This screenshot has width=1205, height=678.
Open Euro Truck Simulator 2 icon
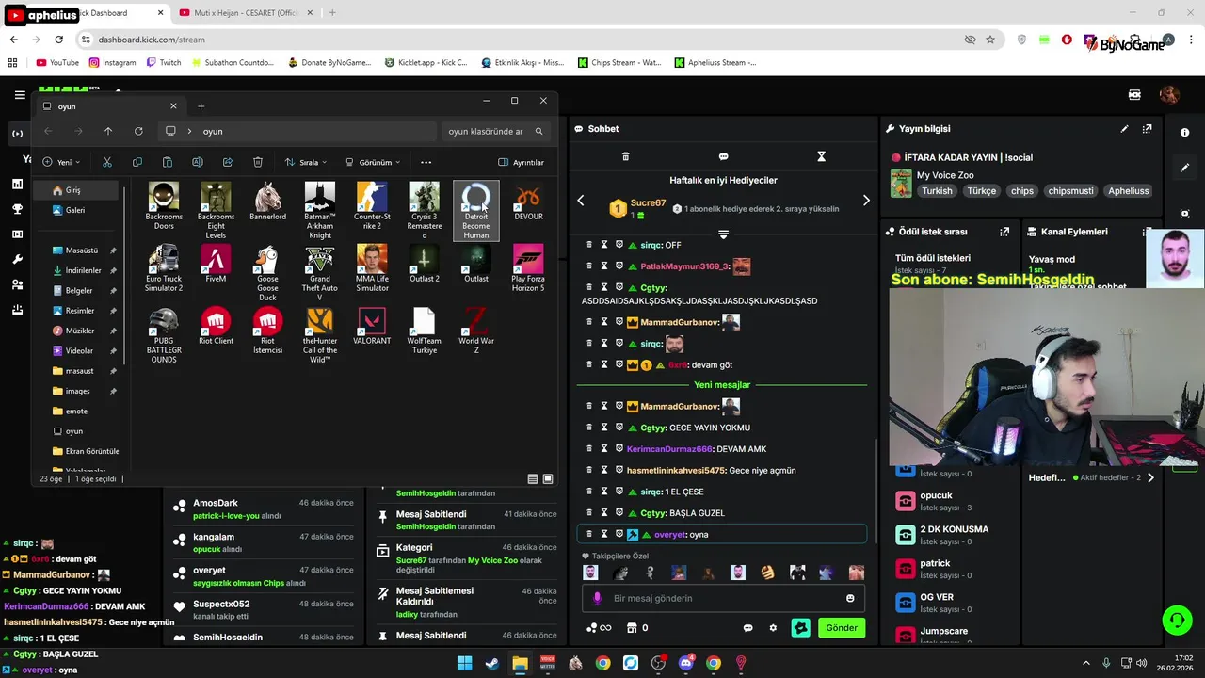point(164,268)
